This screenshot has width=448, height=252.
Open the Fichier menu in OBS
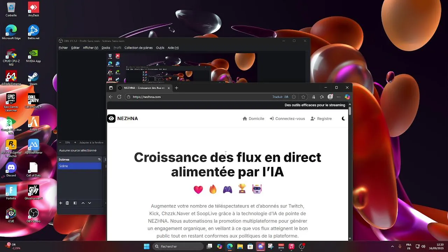63,48
